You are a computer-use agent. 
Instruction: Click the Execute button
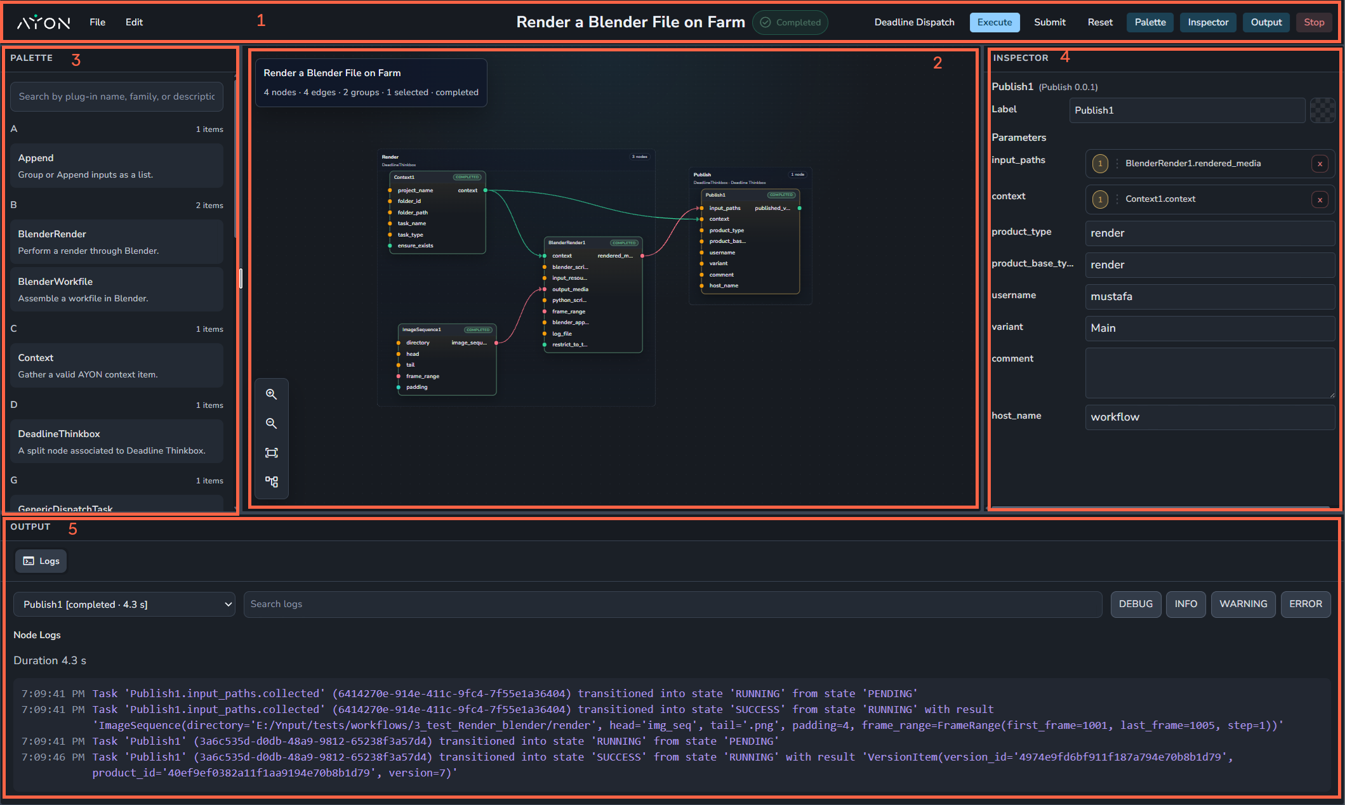[x=995, y=22]
